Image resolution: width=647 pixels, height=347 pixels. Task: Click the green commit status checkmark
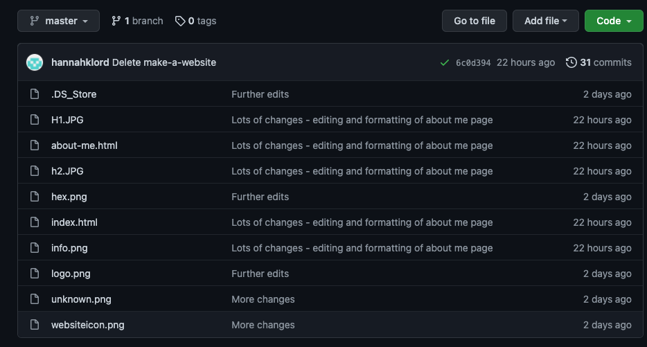444,62
